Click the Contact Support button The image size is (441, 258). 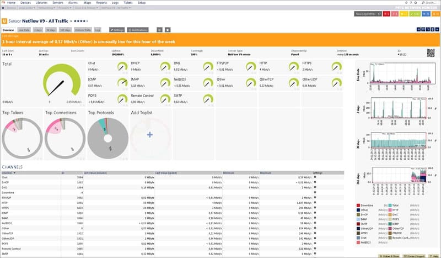[x=415, y=256]
